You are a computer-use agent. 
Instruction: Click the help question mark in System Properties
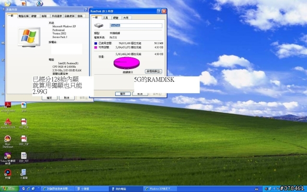[x=86, y=10]
